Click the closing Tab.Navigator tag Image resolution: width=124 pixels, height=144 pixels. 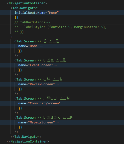click(26, 137)
